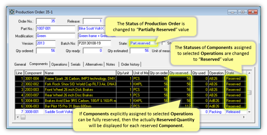Select component 3001-004 cell
Screen dimensions: 267x135
pos(34,78)
